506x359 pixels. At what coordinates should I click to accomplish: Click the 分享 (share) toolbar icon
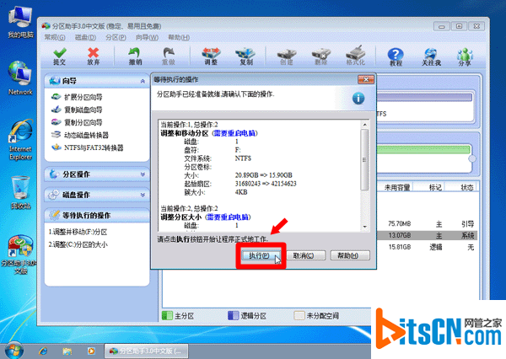point(465,56)
